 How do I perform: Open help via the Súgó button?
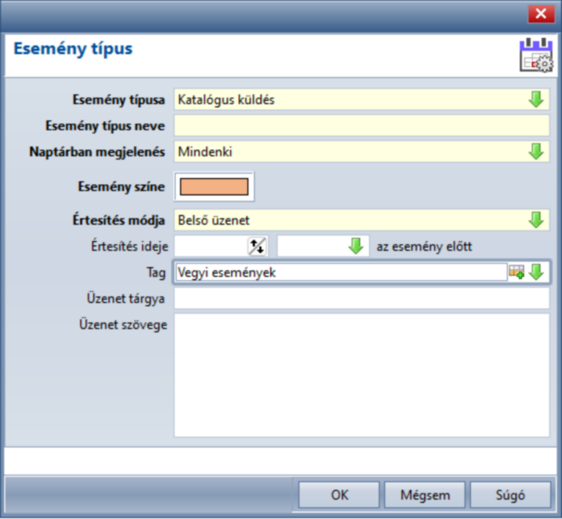(511, 495)
